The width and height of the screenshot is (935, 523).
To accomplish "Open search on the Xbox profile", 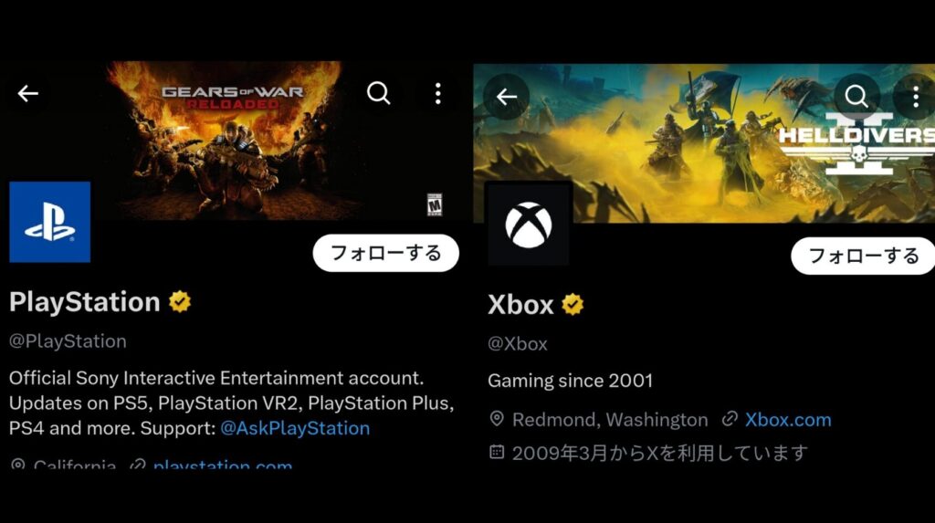I will pos(856,97).
